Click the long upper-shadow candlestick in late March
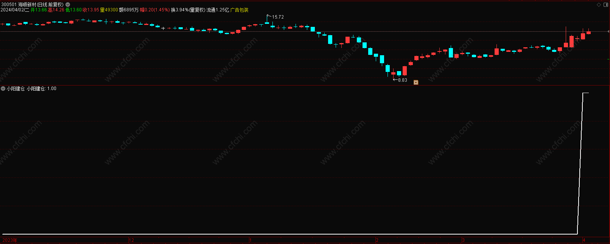 click(566, 37)
